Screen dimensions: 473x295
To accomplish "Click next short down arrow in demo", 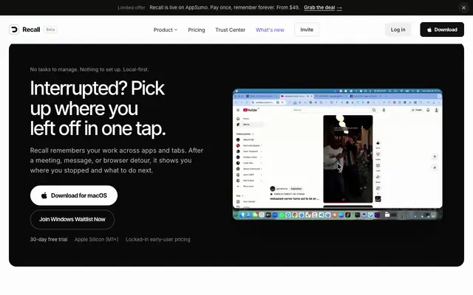I will [435, 167].
